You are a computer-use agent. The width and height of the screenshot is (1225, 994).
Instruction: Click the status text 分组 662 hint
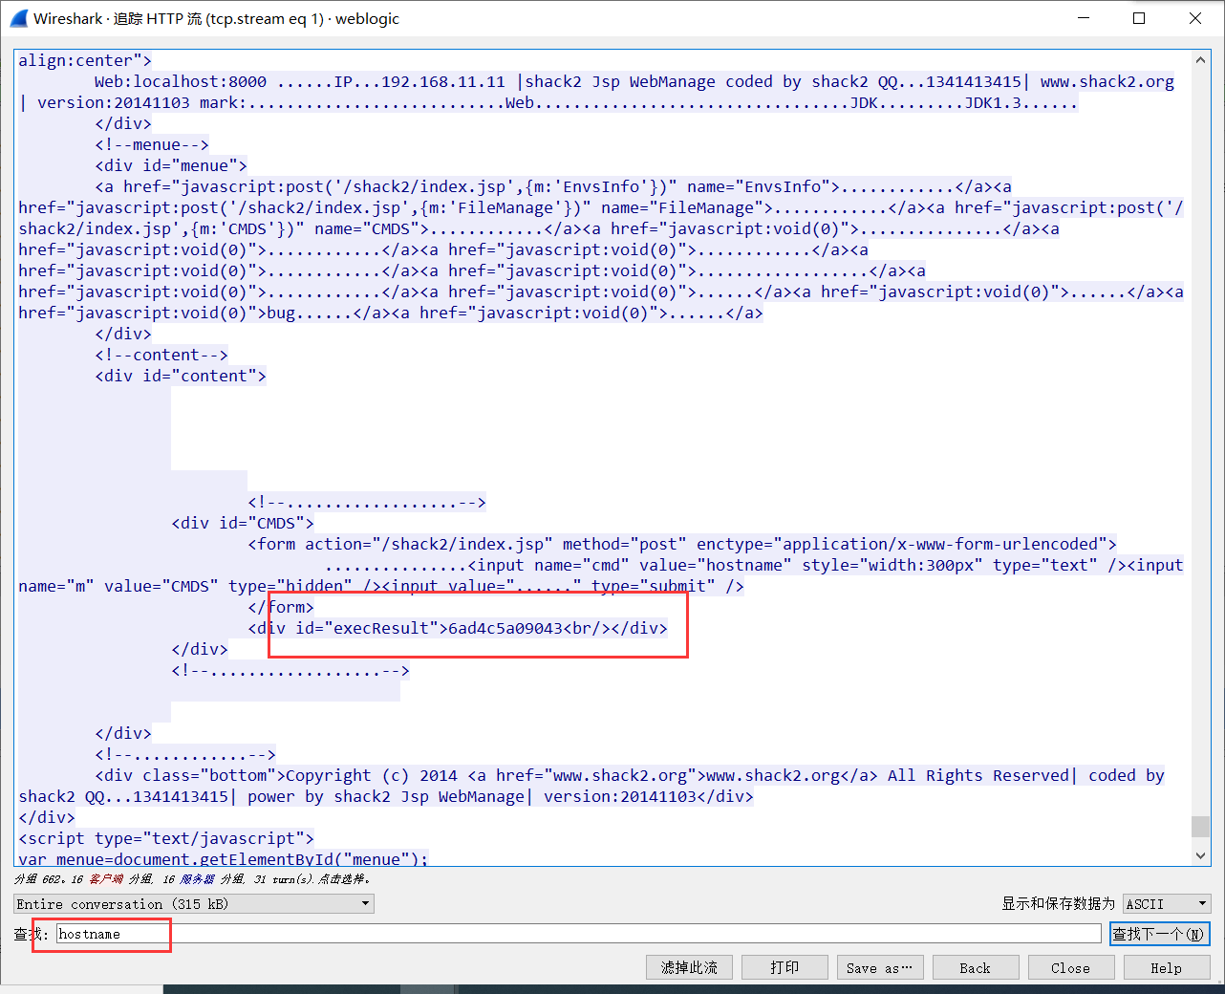click(192, 878)
